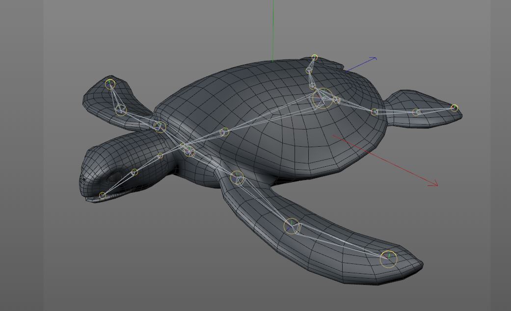Select the joint at the left front flipper tip
Screen dimensions: 511x311
click(111, 83)
